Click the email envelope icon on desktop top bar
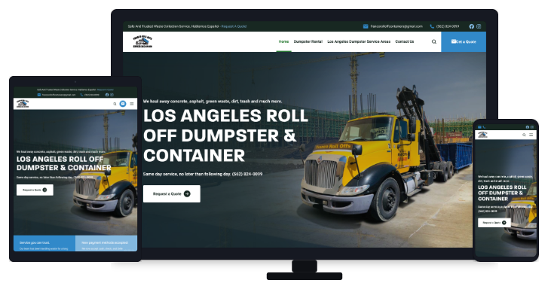Screen dimensions: 548x289 click(366, 26)
